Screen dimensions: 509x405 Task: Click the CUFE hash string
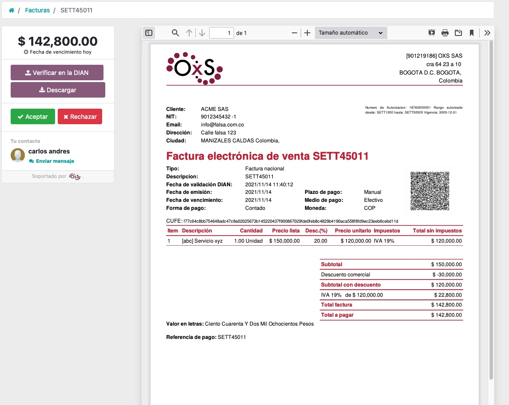click(x=290, y=221)
